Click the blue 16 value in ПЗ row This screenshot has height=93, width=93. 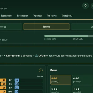point(17,88)
